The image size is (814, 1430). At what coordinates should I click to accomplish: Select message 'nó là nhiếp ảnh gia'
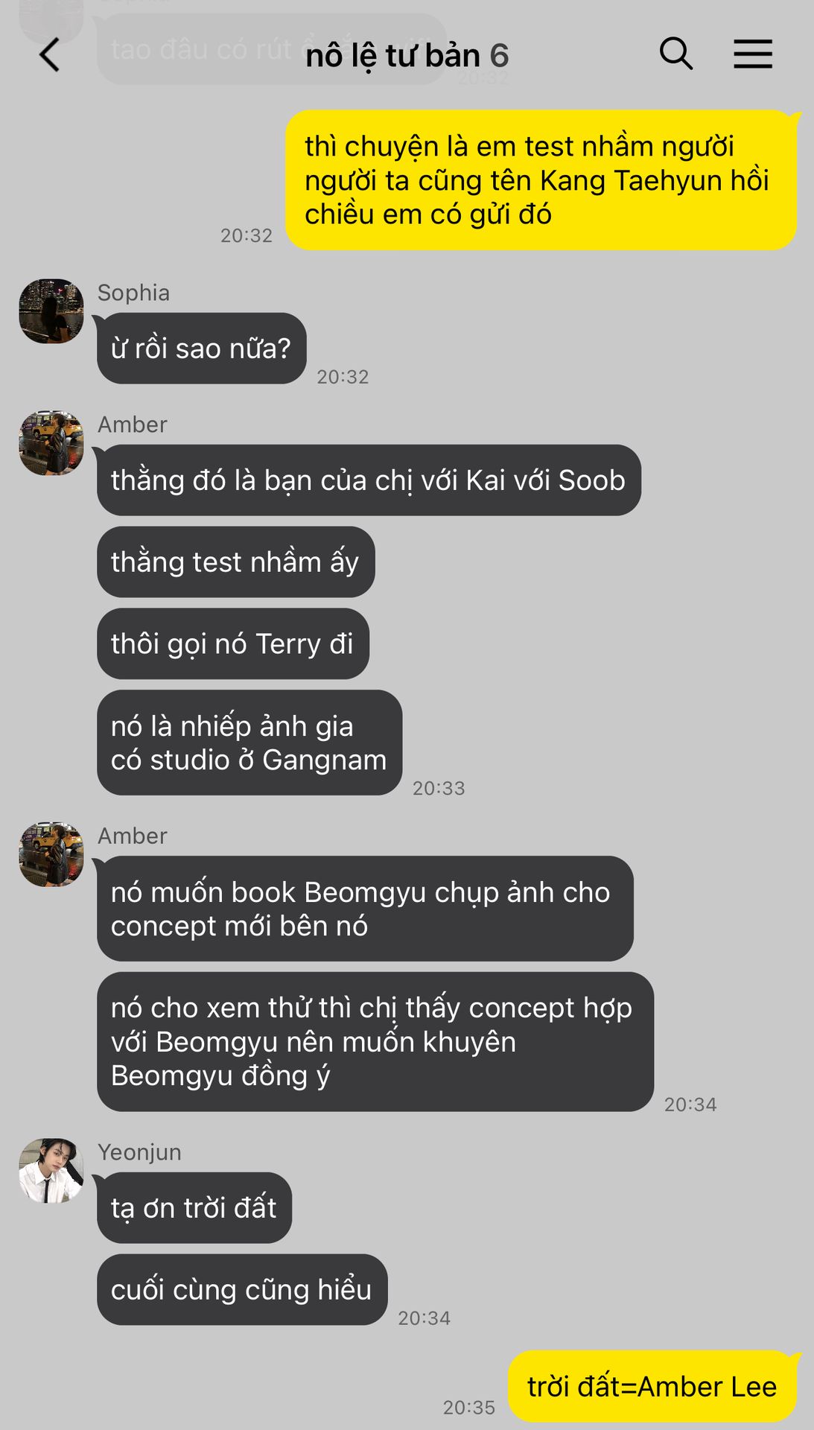pos(249,743)
